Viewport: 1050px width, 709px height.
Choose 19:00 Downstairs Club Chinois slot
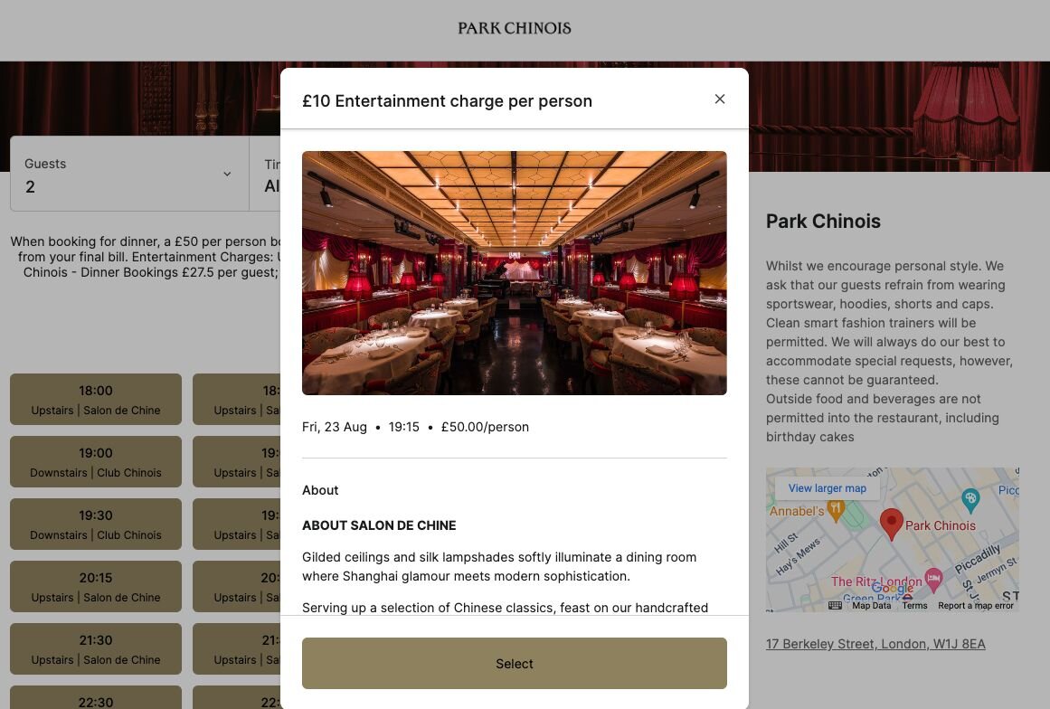96,461
